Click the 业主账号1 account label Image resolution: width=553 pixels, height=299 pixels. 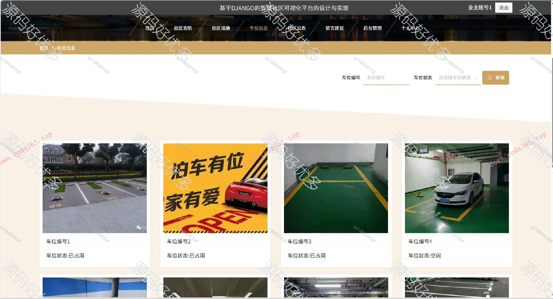pyautogui.click(x=480, y=7)
